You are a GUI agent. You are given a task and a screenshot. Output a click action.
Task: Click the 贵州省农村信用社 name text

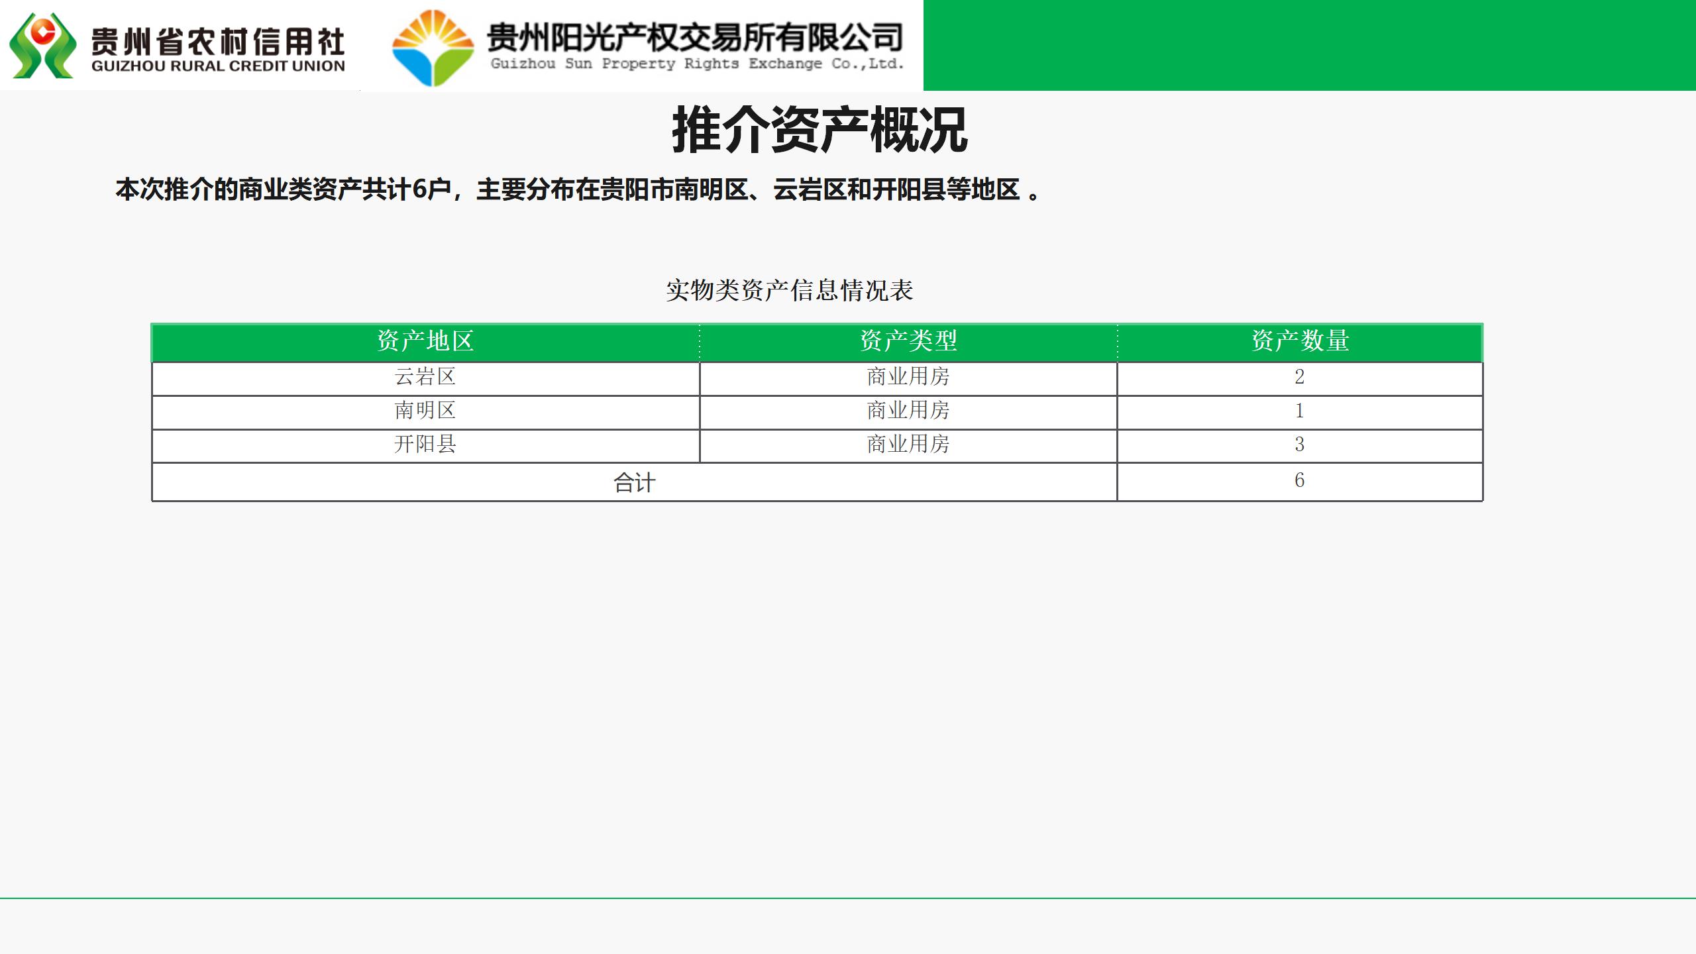pyautogui.click(x=218, y=41)
